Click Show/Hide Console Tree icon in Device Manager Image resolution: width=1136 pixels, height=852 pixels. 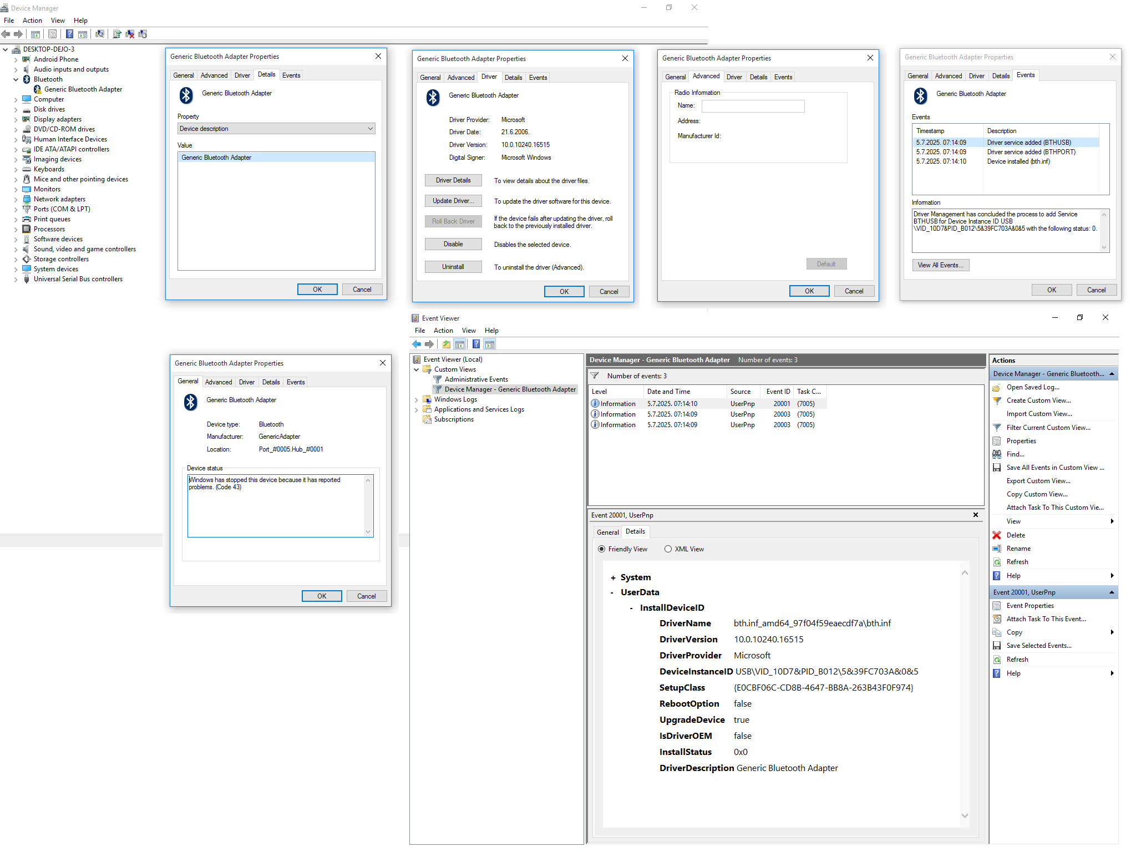35,34
